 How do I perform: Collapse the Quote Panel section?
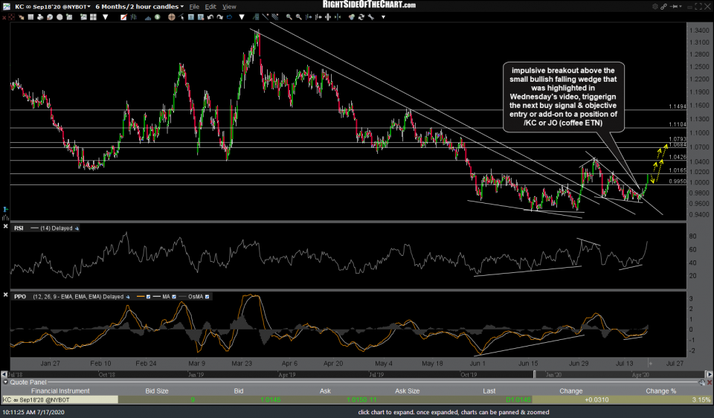pyautogui.click(x=4, y=382)
